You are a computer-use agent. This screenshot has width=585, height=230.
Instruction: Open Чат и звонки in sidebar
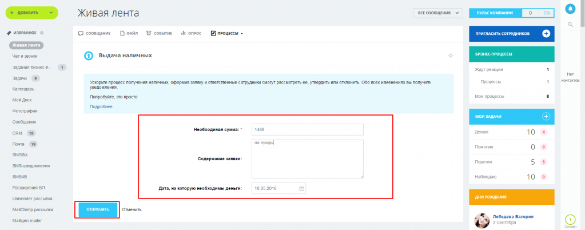click(25, 57)
